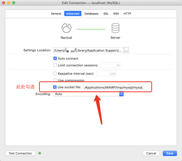Select the Advanced tab
Image resolution: width=182 pixels, height=161 pixels.
coord(73,14)
